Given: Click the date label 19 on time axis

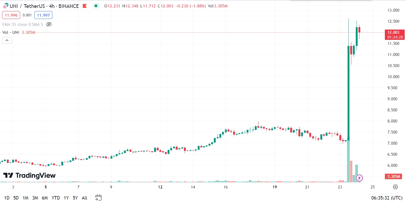Looking at the screenshot, I should 275,187.
